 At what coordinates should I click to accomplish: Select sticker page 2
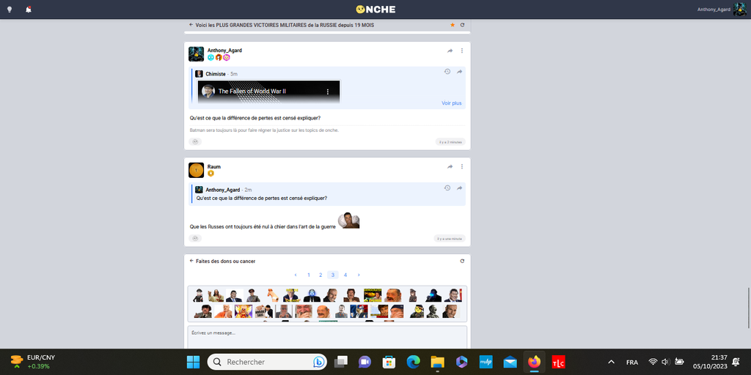pos(320,275)
